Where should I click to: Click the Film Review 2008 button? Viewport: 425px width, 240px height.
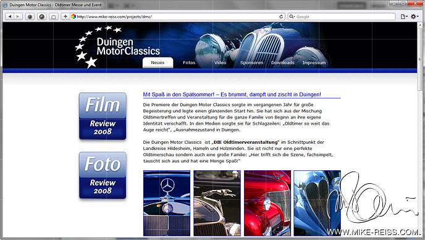pos(103,116)
